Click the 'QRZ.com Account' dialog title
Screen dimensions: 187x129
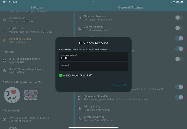click(x=94, y=43)
